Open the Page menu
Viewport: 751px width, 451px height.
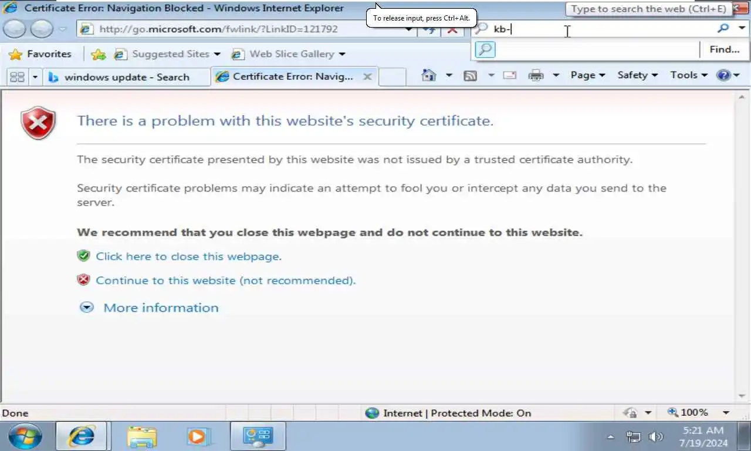(x=588, y=75)
